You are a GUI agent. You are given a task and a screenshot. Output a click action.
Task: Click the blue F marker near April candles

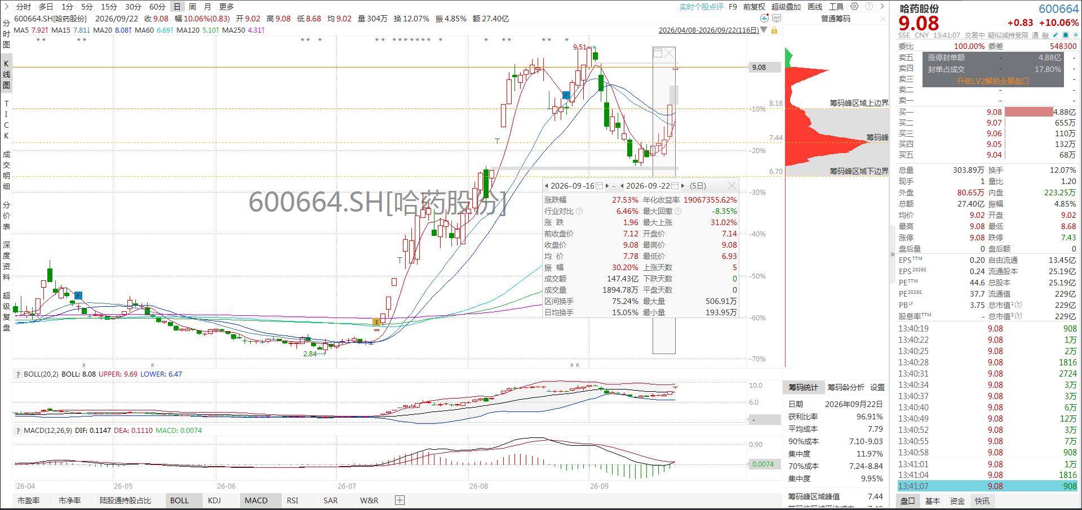coord(78,295)
